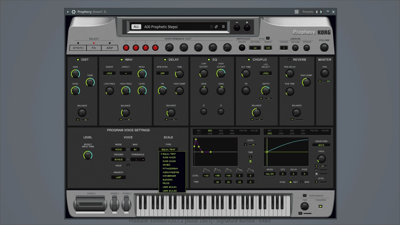Open the LFO Mode Key ON dropdown
The image size is (400, 225).
pos(270,174)
